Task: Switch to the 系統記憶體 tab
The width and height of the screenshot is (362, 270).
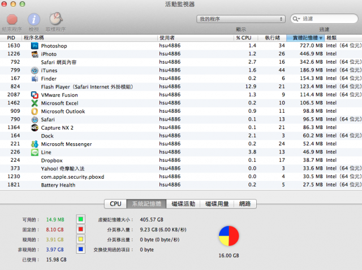Action: point(146,203)
